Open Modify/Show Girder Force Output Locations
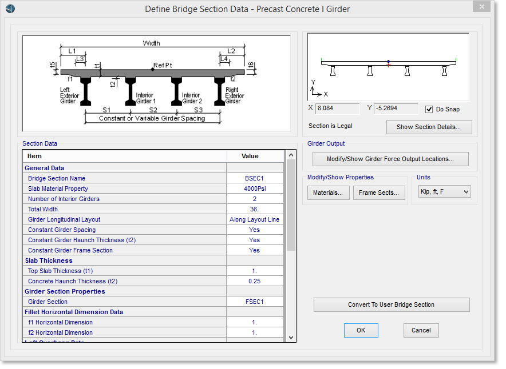 (x=390, y=159)
